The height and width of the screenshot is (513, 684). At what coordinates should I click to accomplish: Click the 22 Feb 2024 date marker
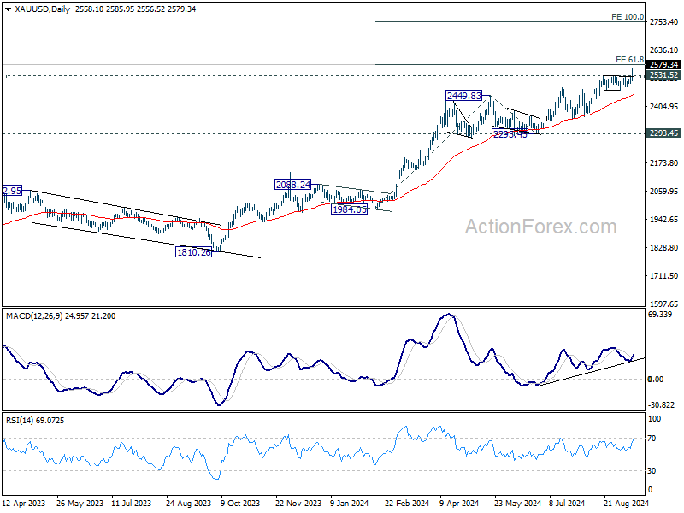coord(406,504)
